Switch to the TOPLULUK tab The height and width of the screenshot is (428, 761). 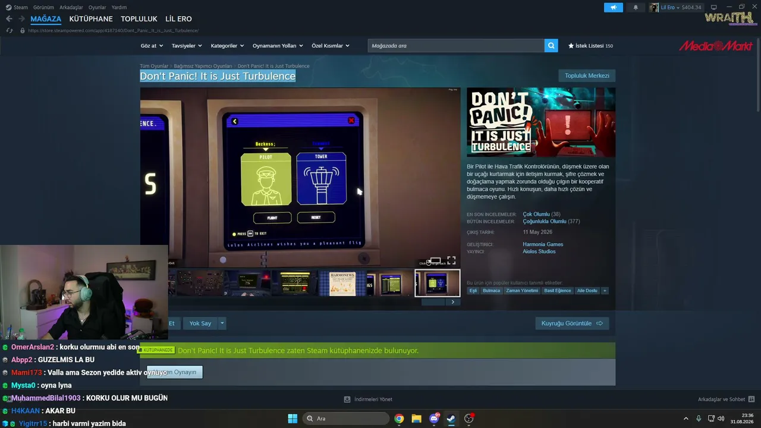[139, 19]
